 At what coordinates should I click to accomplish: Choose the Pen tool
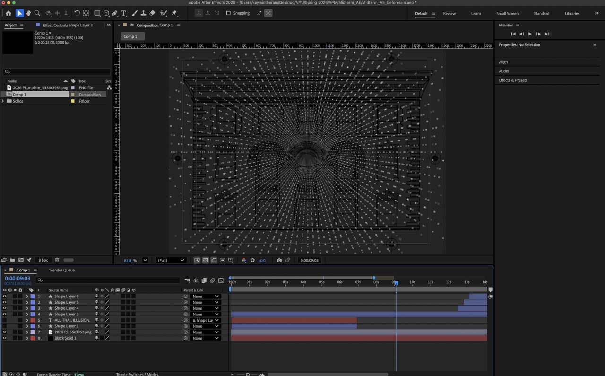[114, 13]
